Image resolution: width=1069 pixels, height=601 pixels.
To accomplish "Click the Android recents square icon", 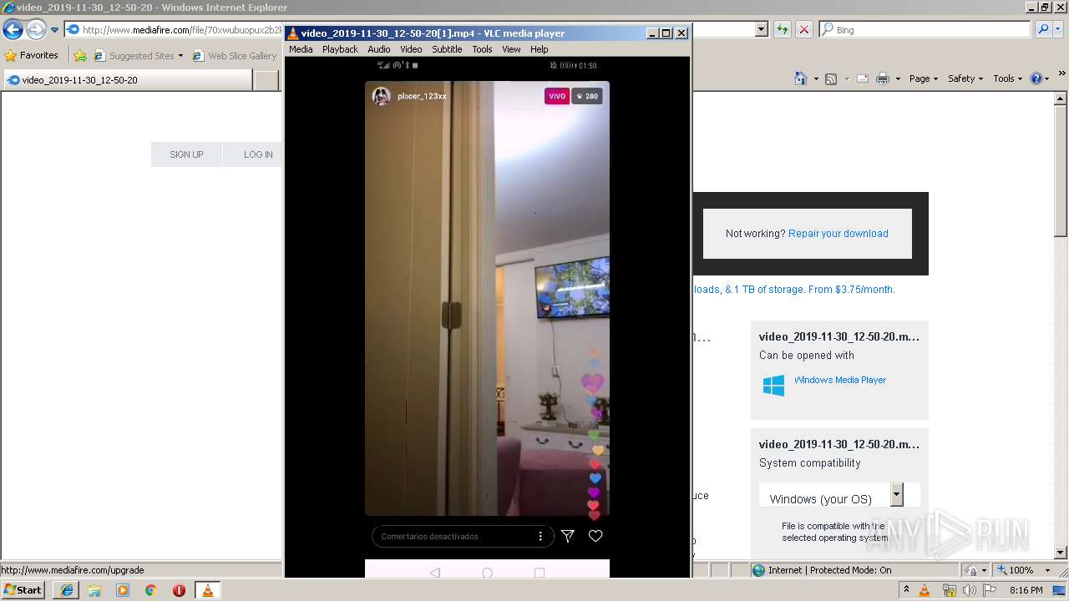I will [x=540, y=573].
